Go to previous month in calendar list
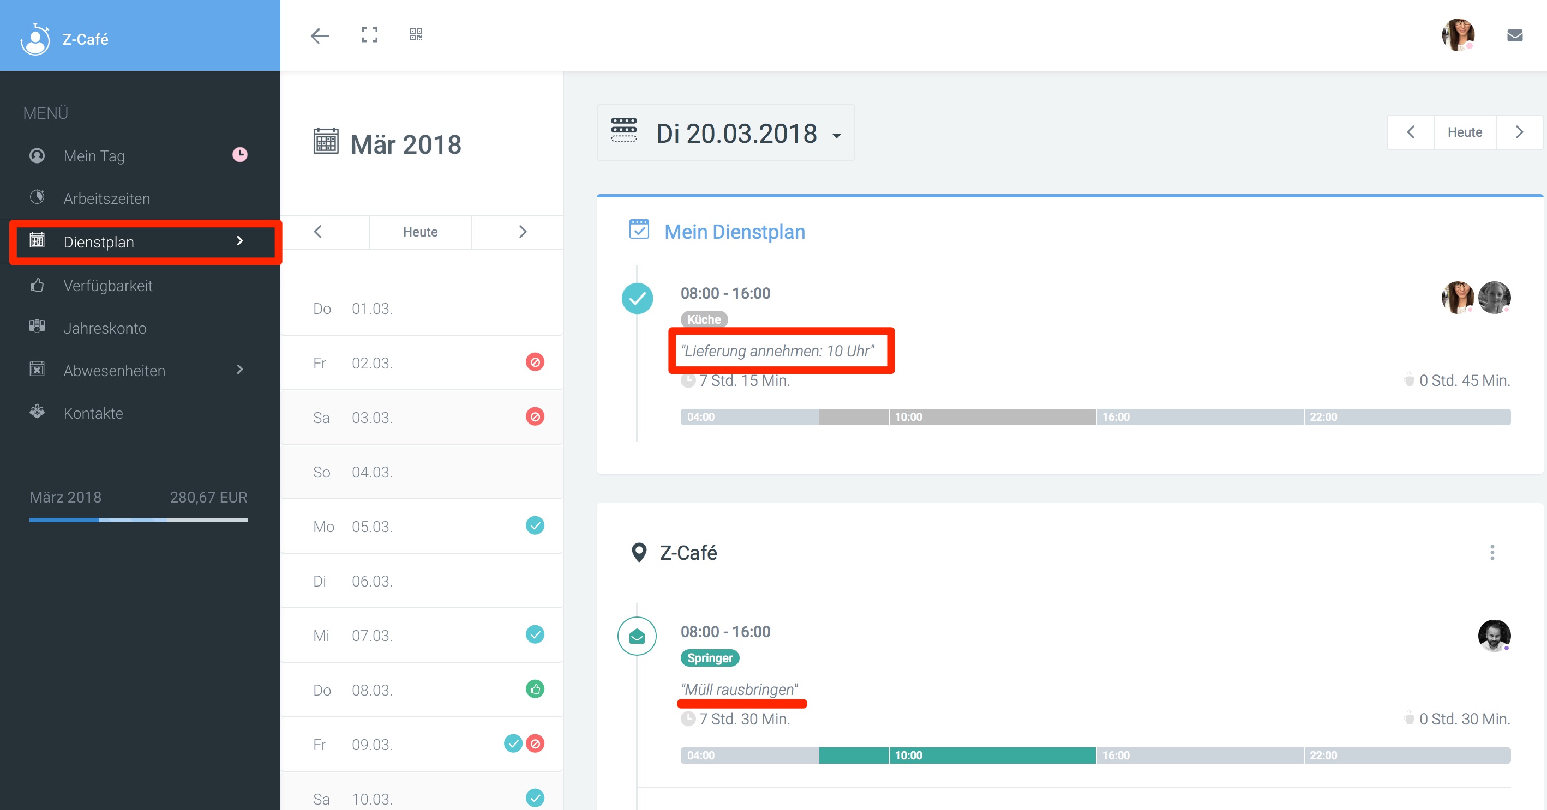 click(x=318, y=232)
